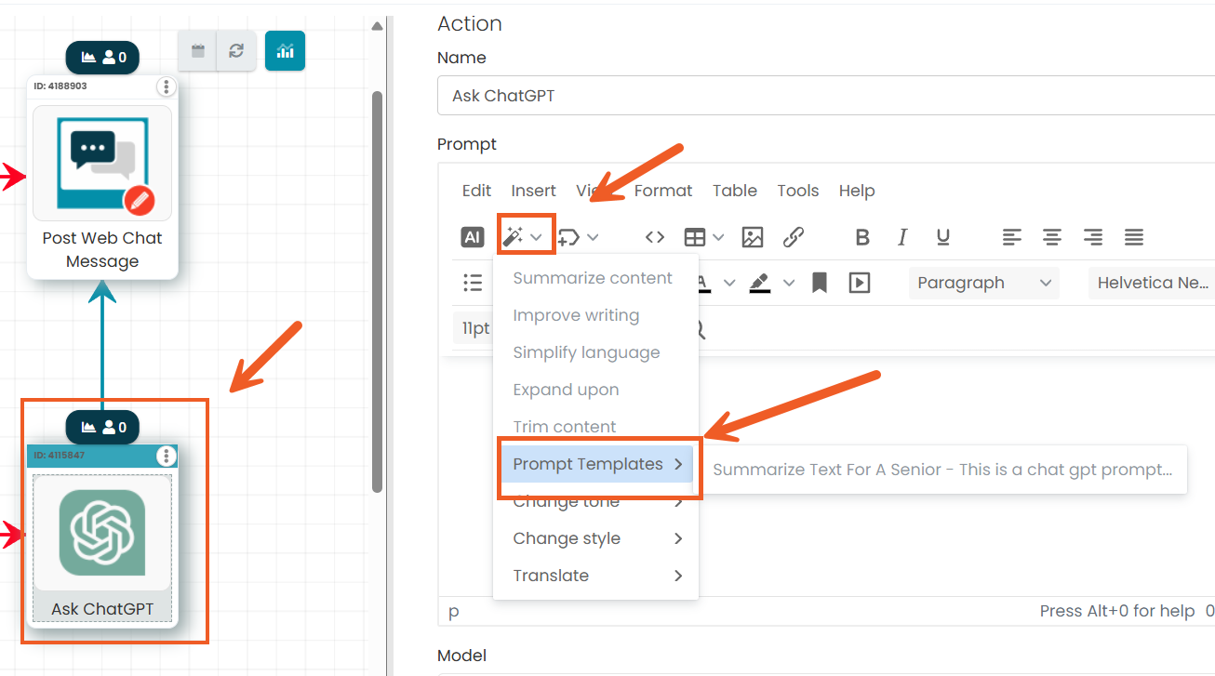Click the bookmark anchor icon
The width and height of the screenshot is (1215, 676).
pyautogui.click(x=820, y=283)
